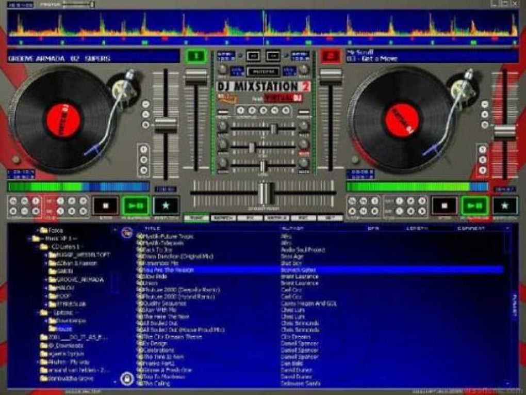The height and width of the screenshot is (395, 526).
Task: Expand the Downtempo folder node
Action: point(46,321)
